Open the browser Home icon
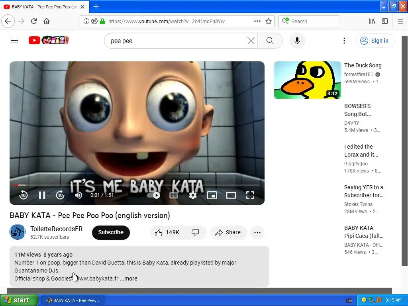 (47, 22)
